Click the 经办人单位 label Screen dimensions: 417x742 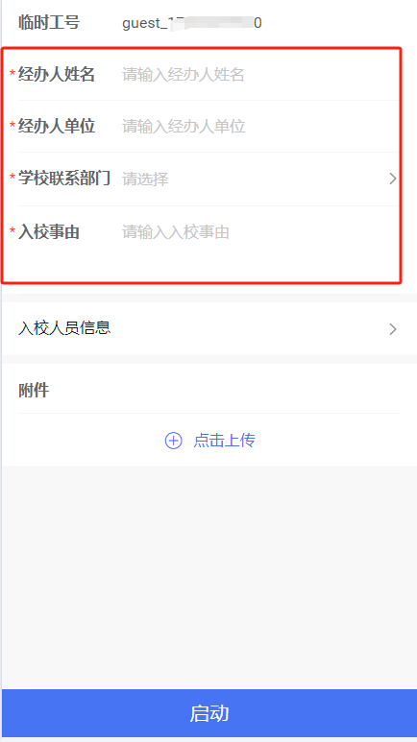tap(57, 127)
